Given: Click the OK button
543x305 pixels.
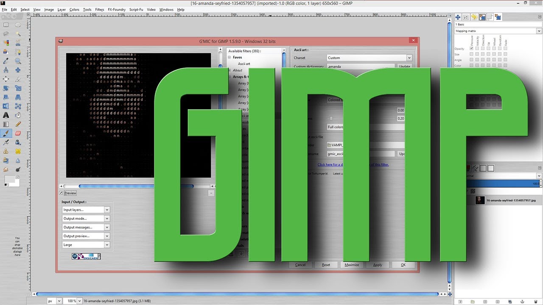Looking at the screenshot, I should click(x=403, y=265).
